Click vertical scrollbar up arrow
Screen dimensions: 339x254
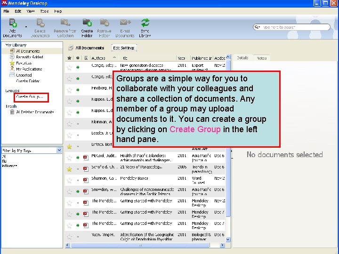click(228, 57)
